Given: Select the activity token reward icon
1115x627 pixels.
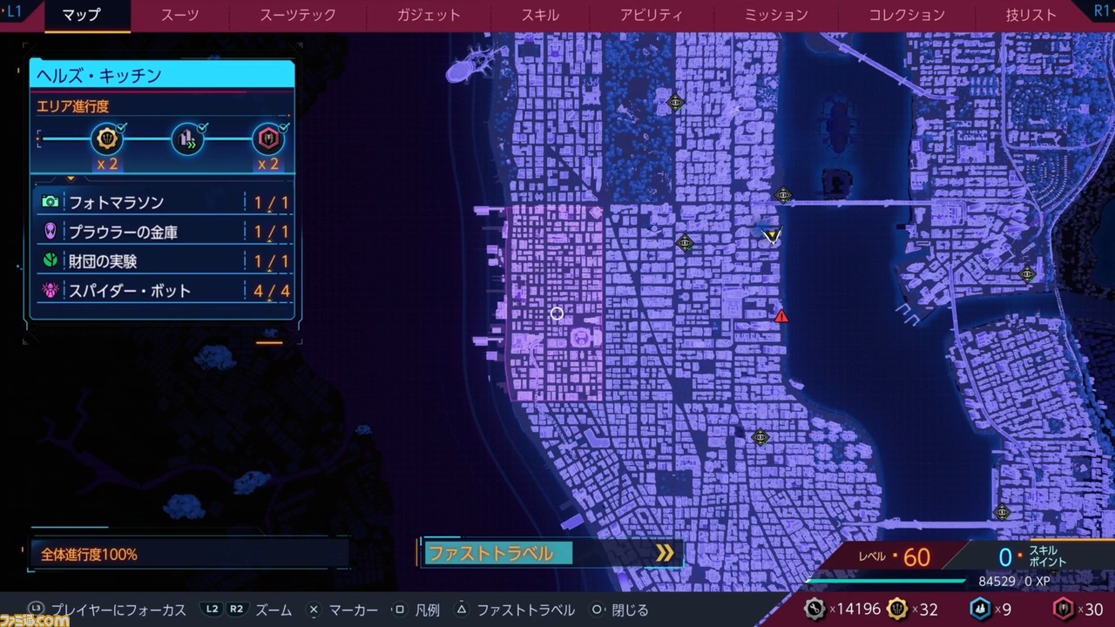Looking at the screenshot, I should 107,138.
